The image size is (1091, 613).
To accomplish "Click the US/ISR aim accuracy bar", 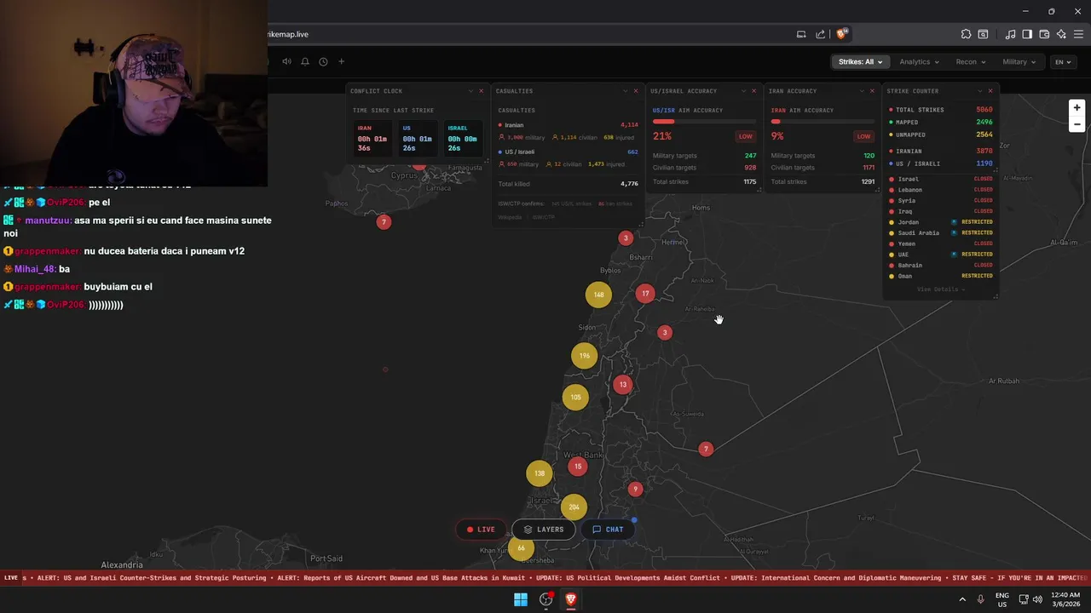I will (x=704, y=121).
